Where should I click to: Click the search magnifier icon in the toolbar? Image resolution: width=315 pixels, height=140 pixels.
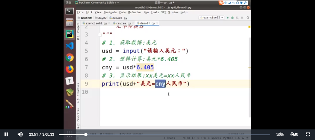pyautogui.click(x=248, y=18)
